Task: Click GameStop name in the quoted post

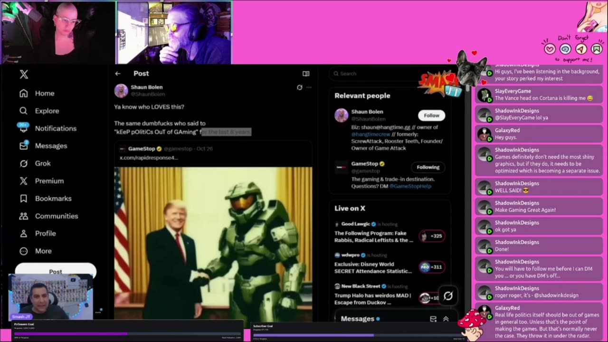Action: [x=142, y=149]
